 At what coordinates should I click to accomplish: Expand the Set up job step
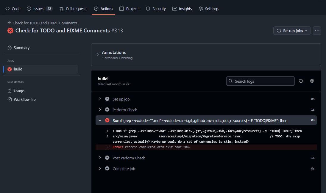point(100,99)
